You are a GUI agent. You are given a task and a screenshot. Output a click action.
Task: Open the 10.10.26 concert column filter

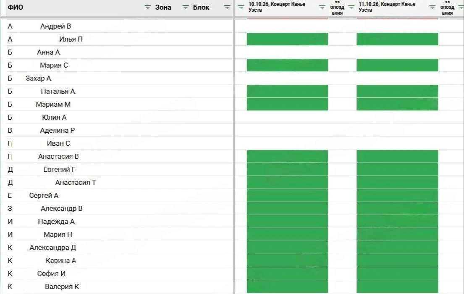[x=322, y=8]
